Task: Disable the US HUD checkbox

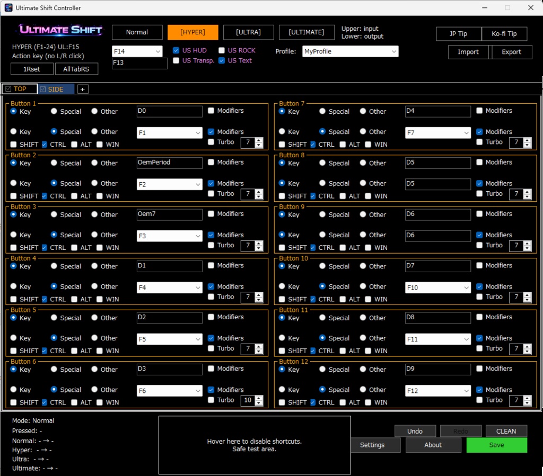Action: pyautogui.click(x=176, y=51)
